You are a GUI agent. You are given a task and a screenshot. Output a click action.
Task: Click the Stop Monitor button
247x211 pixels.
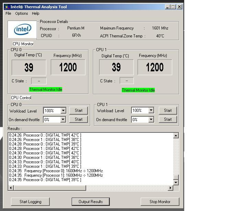point(160,202)
